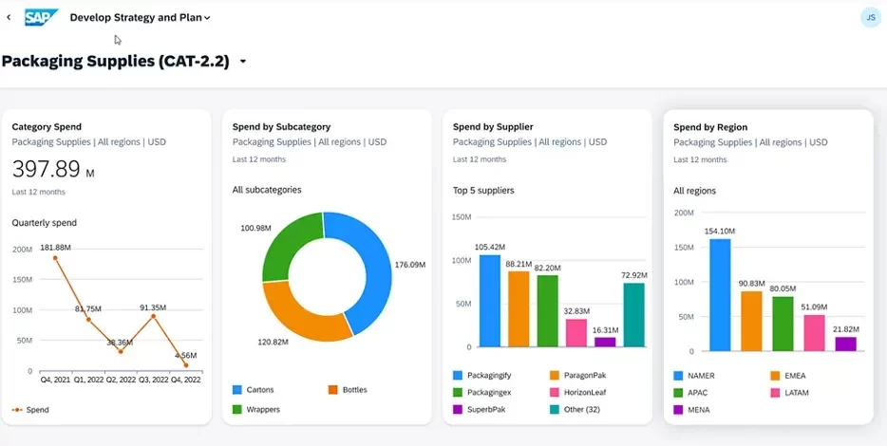
Task: Click the SAP logo
Action: click(x=42, y=17)
